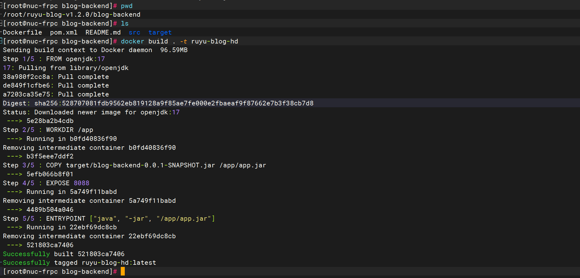Click the 'ls' command text

pyautogui.click(x=125, y=23)
